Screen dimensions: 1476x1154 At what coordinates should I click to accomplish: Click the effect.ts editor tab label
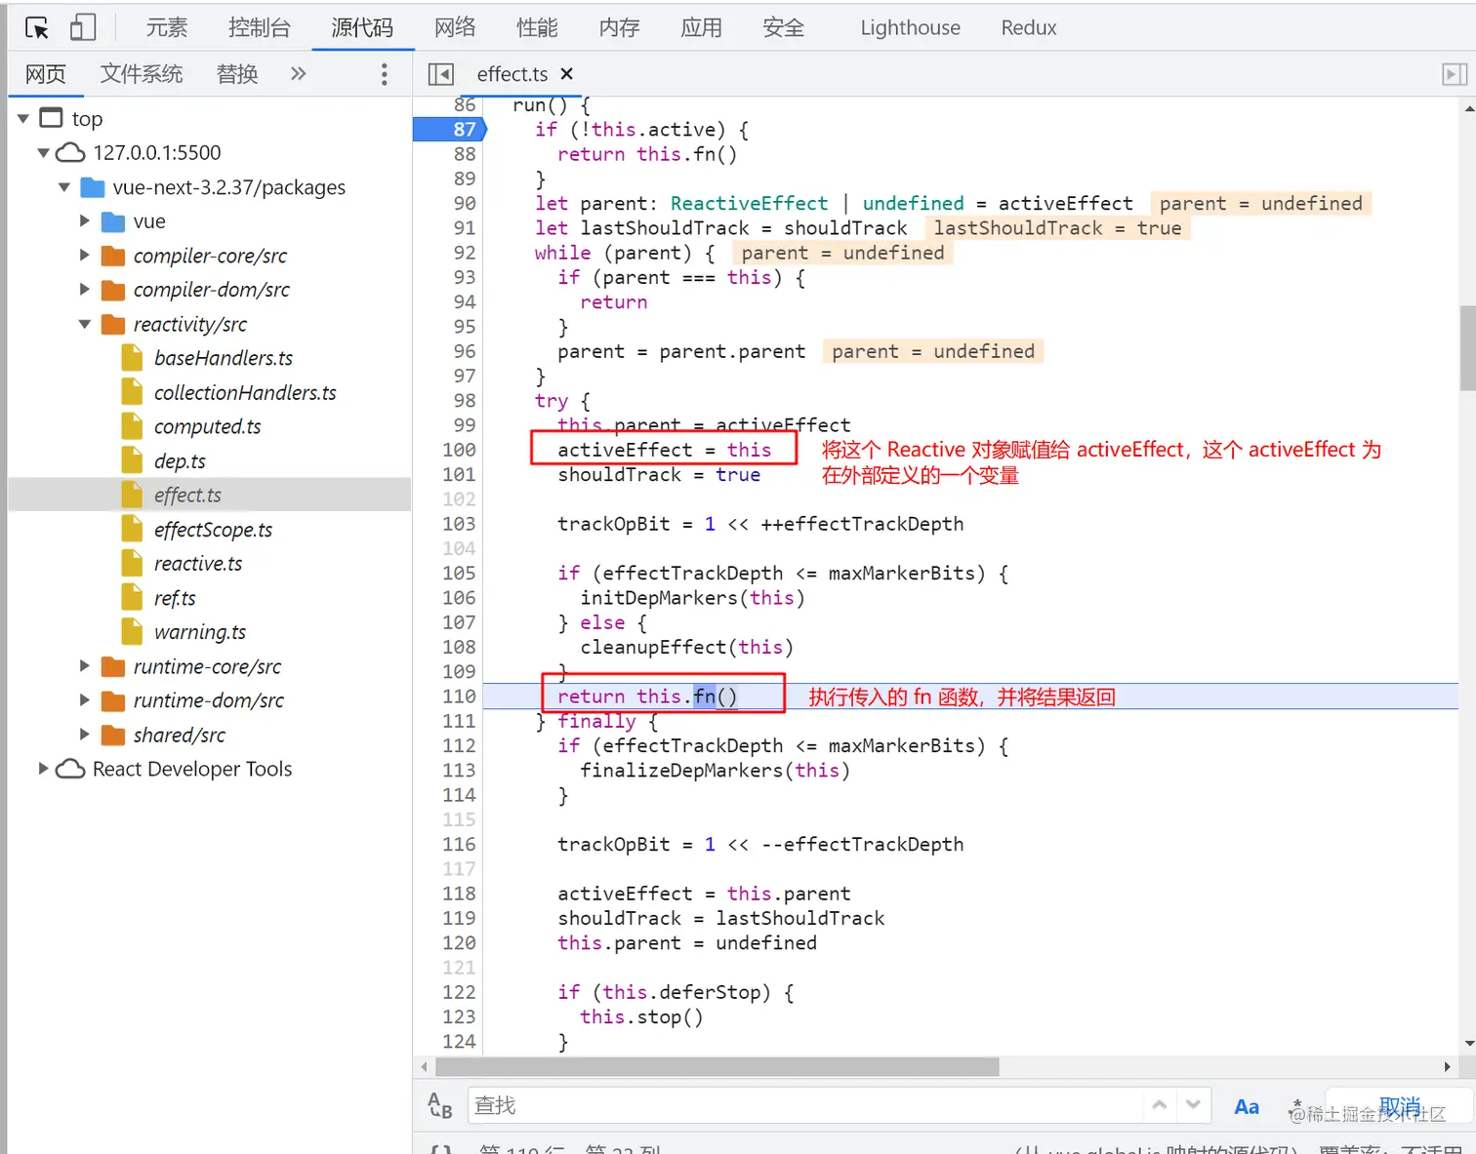[512, 74]
